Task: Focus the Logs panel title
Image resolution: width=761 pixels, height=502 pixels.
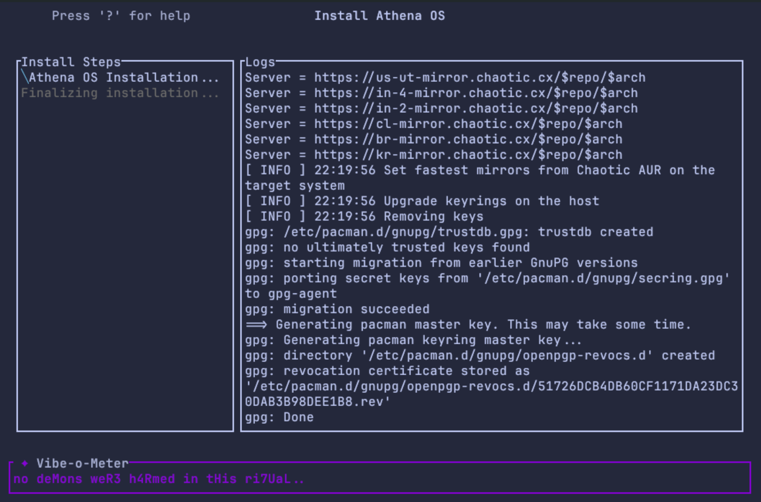Action: 260,62
